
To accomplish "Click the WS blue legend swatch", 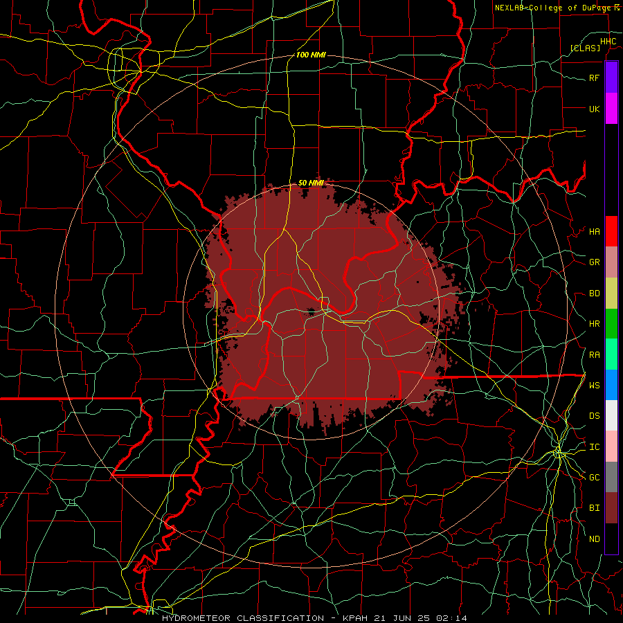I will click(611, 385).
